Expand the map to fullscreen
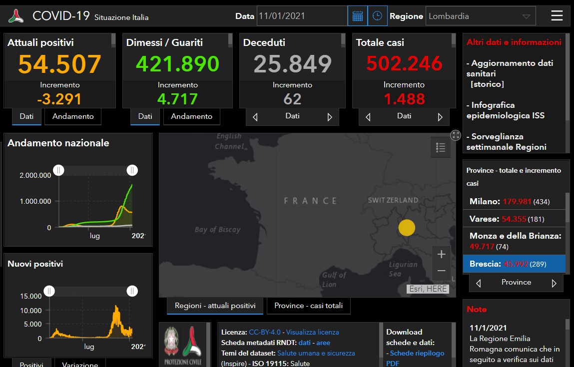 click(455, 135)
